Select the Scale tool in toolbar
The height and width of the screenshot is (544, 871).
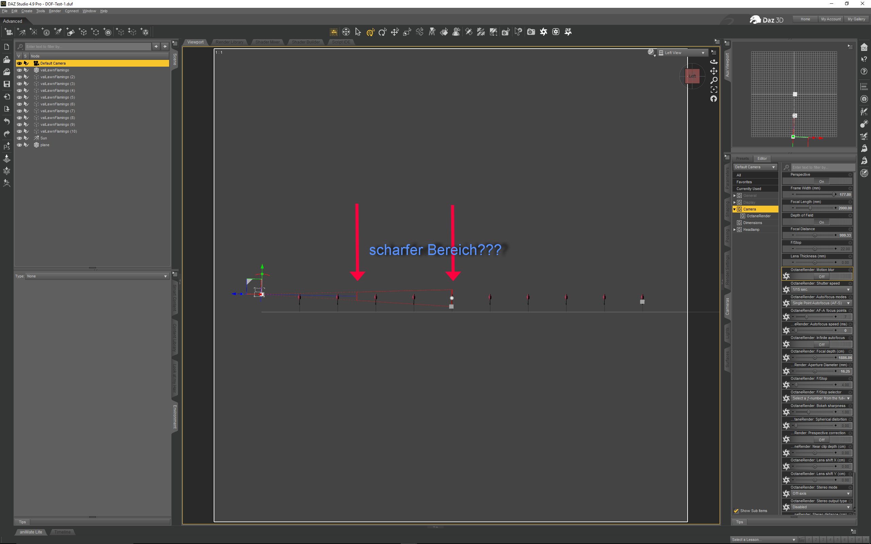coord(407,32)
